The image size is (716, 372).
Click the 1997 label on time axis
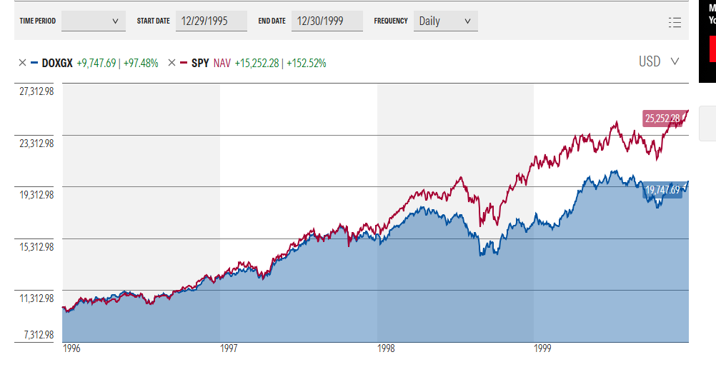pos(229,348)
